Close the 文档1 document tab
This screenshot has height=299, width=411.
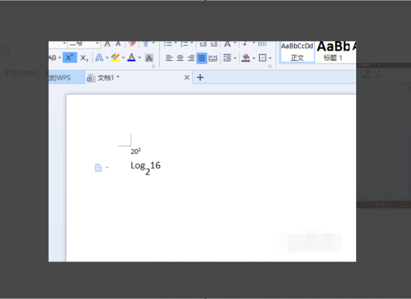(x=187, y=78)
